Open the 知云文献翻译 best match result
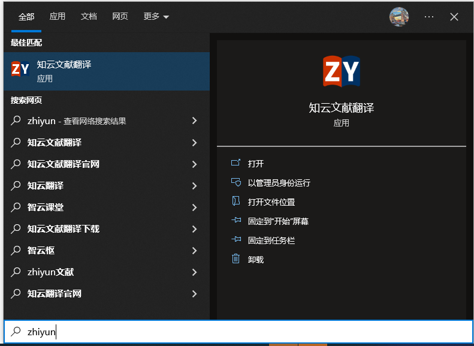The image size is (474, 346). click(x=107, y=71)
